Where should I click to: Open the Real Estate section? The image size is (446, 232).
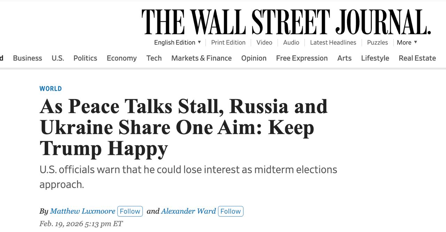[x=417, y=58]
